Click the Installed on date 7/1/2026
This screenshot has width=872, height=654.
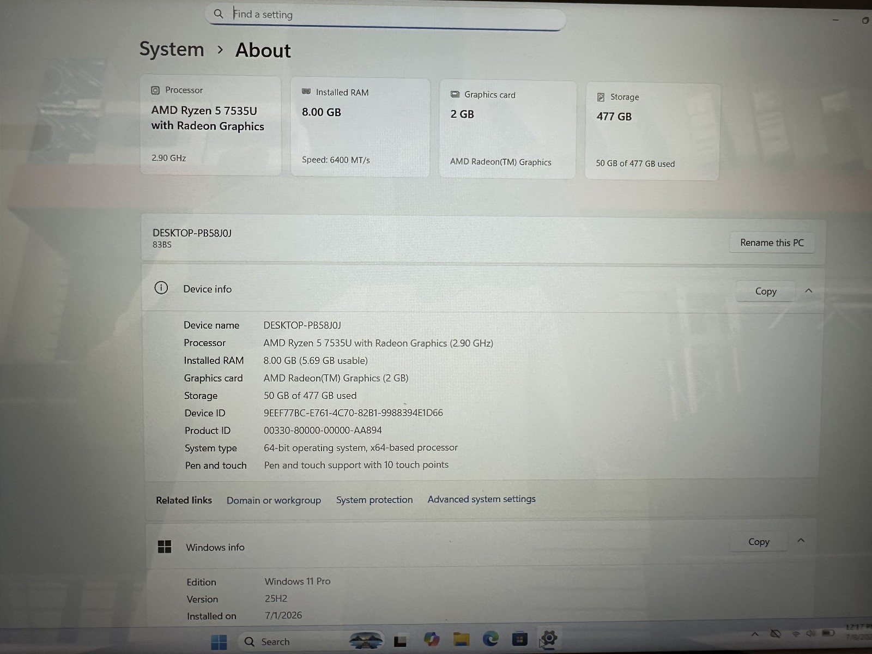point(283,615)
